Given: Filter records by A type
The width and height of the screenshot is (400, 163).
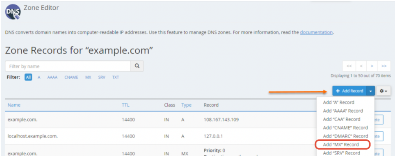Looking at the screenshot, I should (39, 77).
